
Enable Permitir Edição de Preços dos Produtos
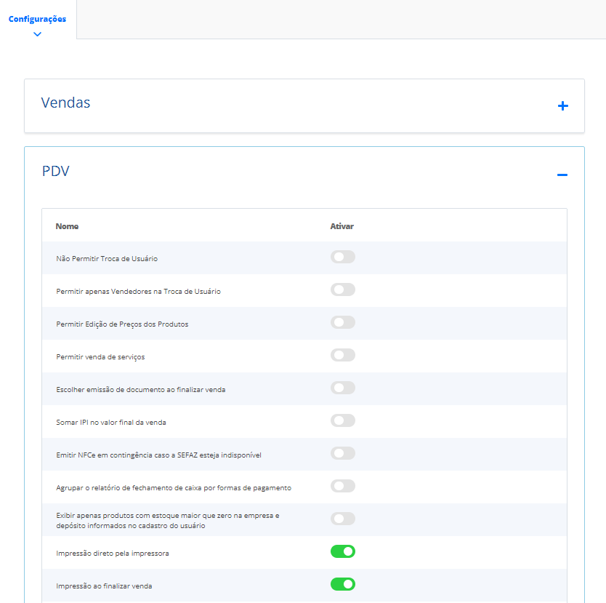[x=343, y=322]
